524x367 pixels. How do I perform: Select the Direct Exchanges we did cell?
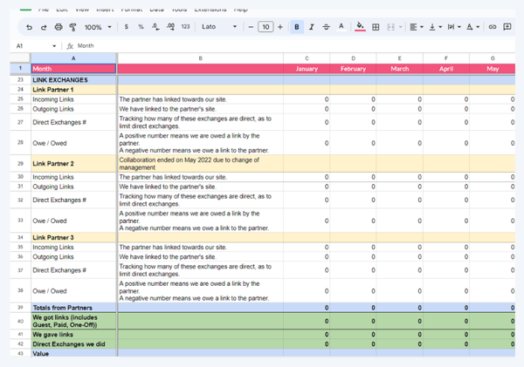(x=73, y=344)
